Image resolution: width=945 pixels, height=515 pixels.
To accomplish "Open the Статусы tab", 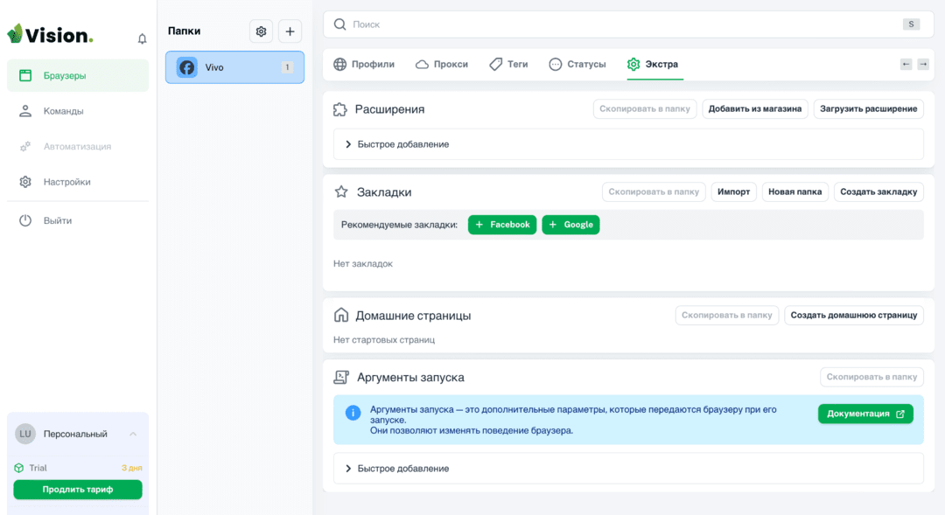I will point(577,64).
